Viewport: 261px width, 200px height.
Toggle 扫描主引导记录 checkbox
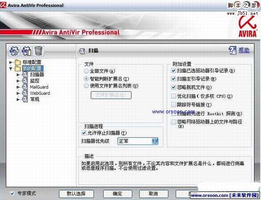tap(174, 79)
